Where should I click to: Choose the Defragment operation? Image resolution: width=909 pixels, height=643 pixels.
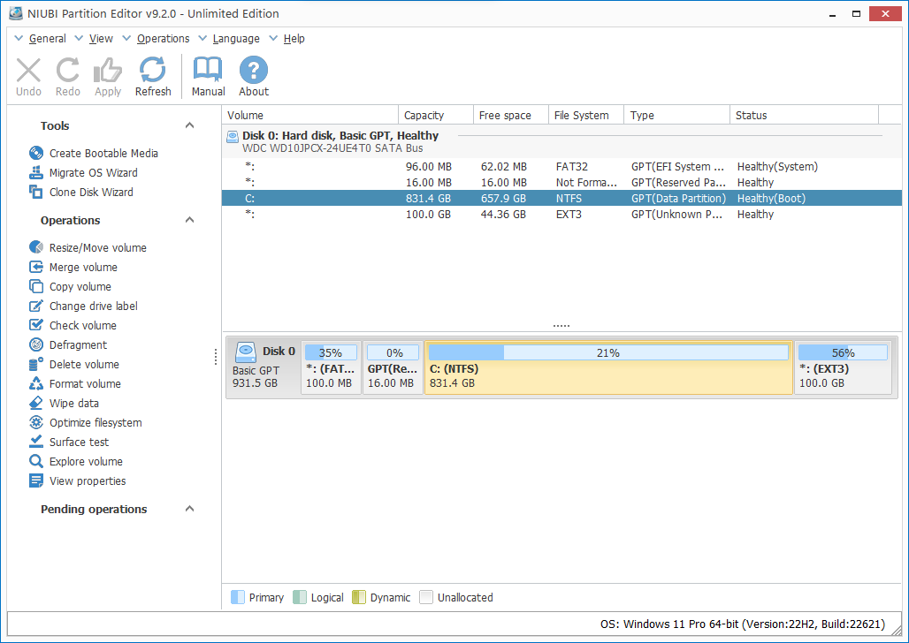[x=78, y=345]
